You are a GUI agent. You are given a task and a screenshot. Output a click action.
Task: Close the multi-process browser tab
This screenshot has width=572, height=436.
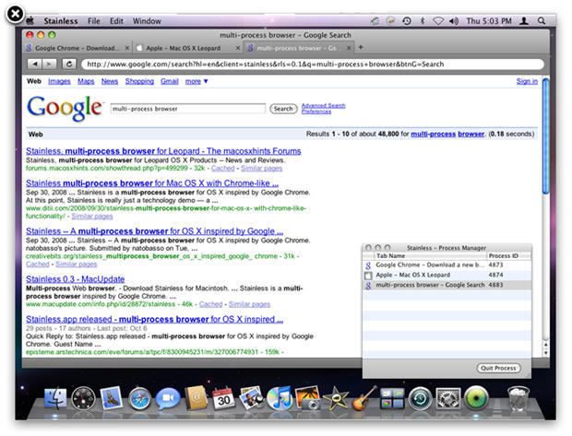pyautogui.click(x=349, y=48)
